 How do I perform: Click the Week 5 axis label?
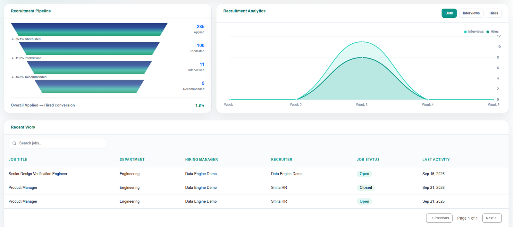[493, 105]
